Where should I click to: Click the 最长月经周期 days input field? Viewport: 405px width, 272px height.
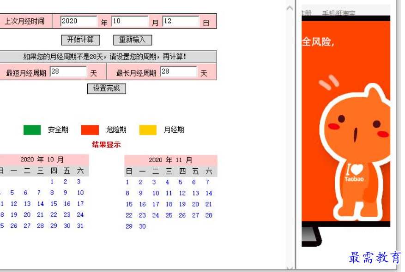(179, 71)
